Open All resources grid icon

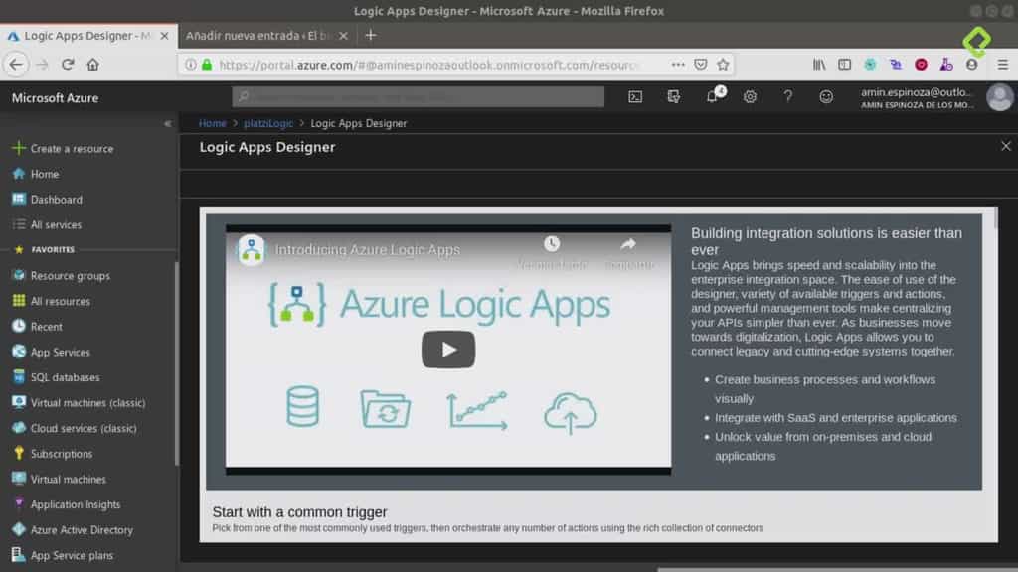(x=18, y=301)
